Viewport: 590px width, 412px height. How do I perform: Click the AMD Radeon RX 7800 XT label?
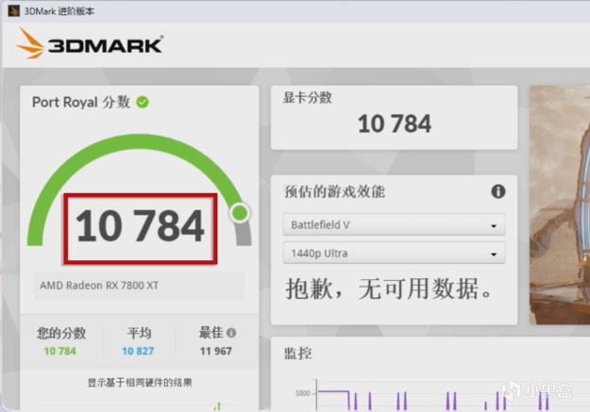(x=99, y=286)
